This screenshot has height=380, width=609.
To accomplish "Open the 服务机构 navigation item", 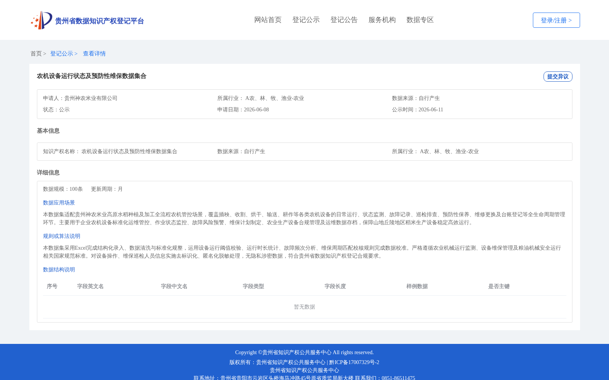I will coord(382,20).
